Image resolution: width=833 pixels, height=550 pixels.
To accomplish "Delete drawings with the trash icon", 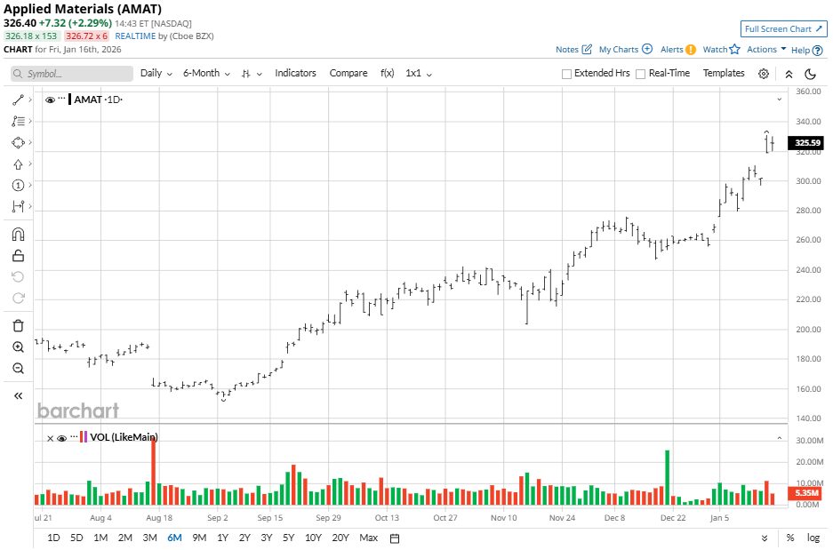I will point(18,325).
